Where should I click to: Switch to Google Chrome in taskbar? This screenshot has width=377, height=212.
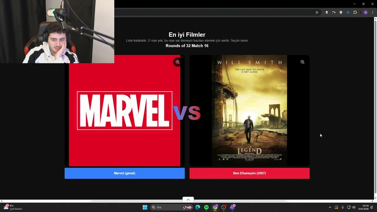click(215, 207)
